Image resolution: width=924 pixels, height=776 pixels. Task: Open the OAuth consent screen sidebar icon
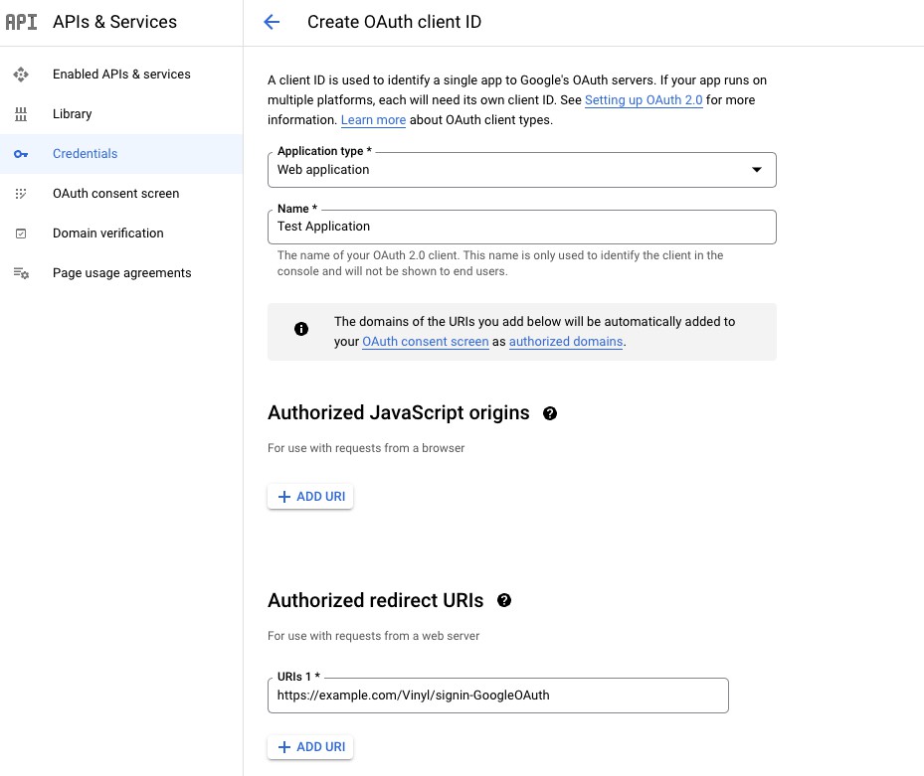click(21, 193)
